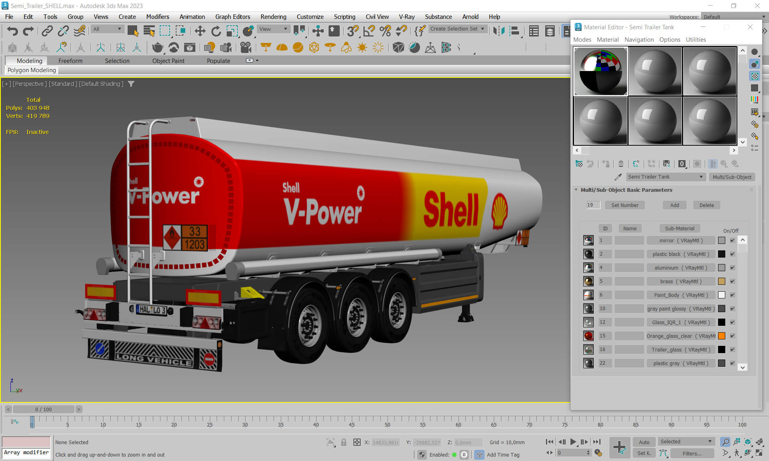Uncheck On/Off for Paint_Body sub-material
This screenshot has width=769, height=461.
pyautogui.click(x=732, y=295)
